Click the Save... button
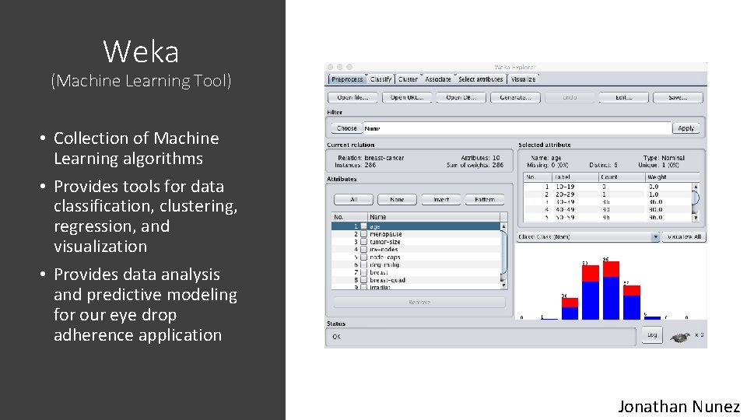 pyautogui.click(x=678, y=98)
